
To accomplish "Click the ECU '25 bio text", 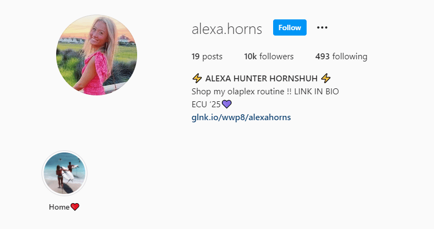I will [206, 105].
